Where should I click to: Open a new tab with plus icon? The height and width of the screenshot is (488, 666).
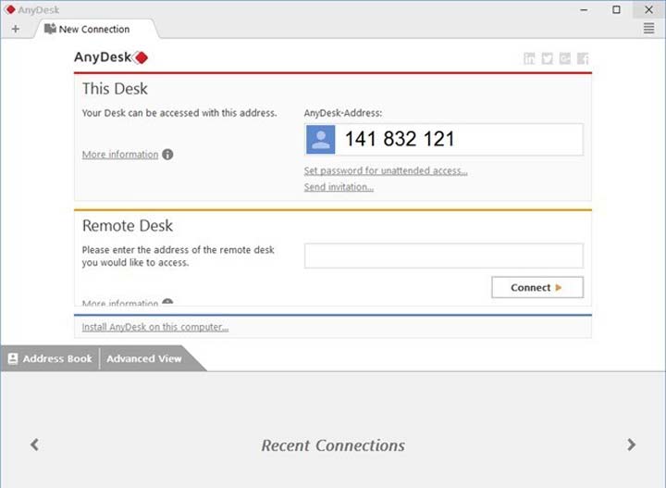point(16,29)
